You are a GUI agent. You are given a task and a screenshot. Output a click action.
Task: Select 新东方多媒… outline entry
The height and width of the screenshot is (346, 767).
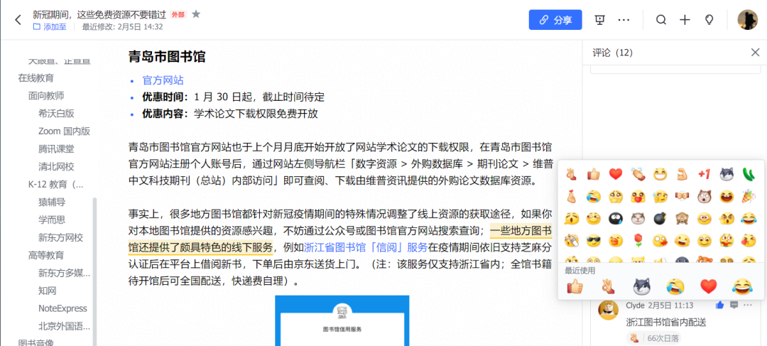pyautogui.click(x=64, y=273)
